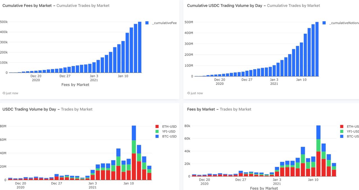Click red ETH swatch in Fees by Market legend
This screenshot has height=190, width=359.
(x=342, y=127)
